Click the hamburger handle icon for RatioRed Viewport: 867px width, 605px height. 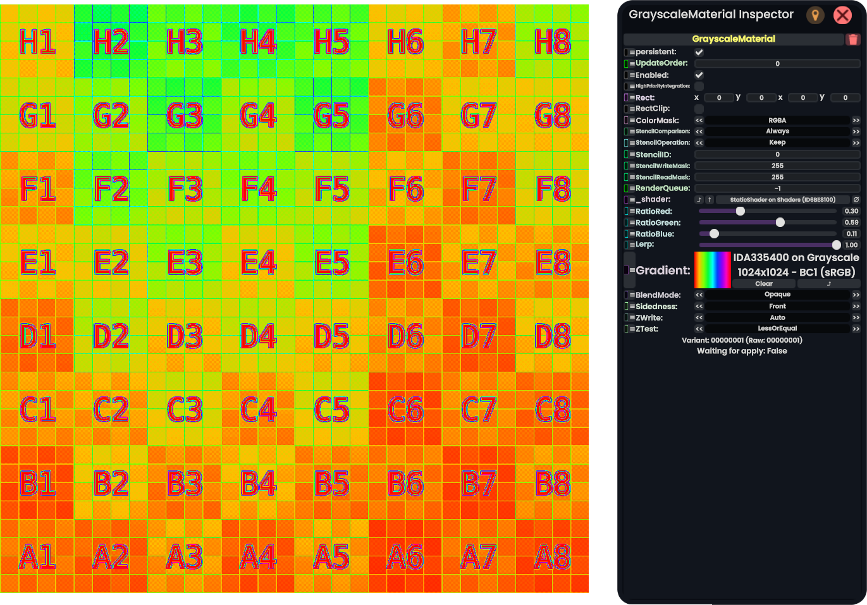click(632, 212)
